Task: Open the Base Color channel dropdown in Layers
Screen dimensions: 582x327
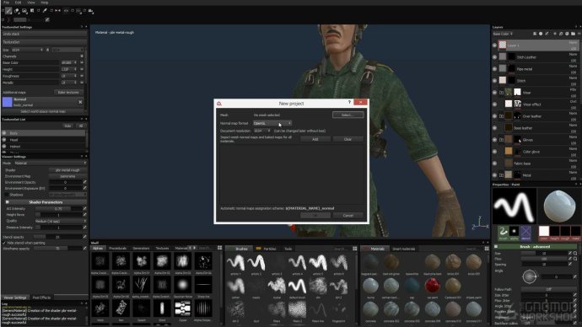Action: pyautogui.click(x=503, y=34)
